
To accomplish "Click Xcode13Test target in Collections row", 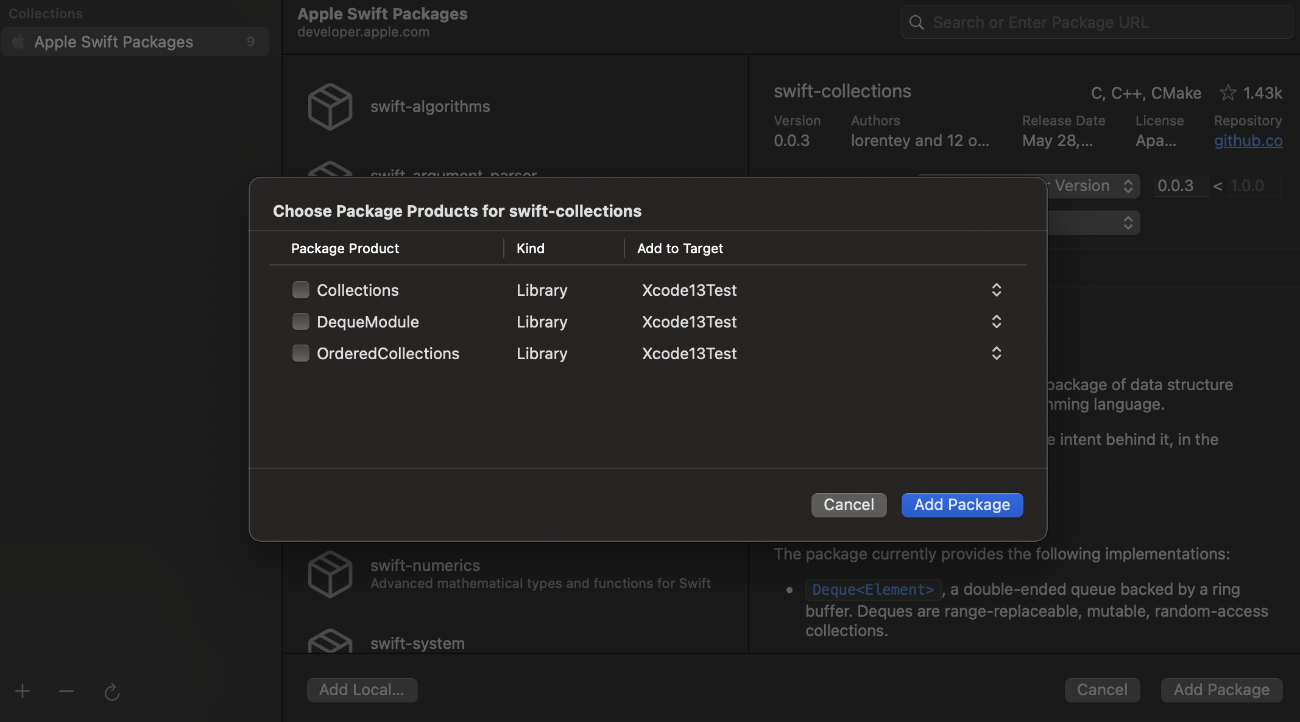I will (689, 290).
